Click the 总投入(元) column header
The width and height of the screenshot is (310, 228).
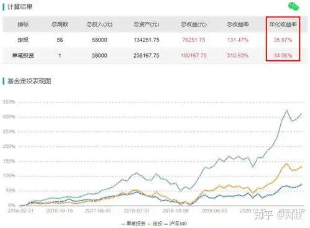(99, 24)
